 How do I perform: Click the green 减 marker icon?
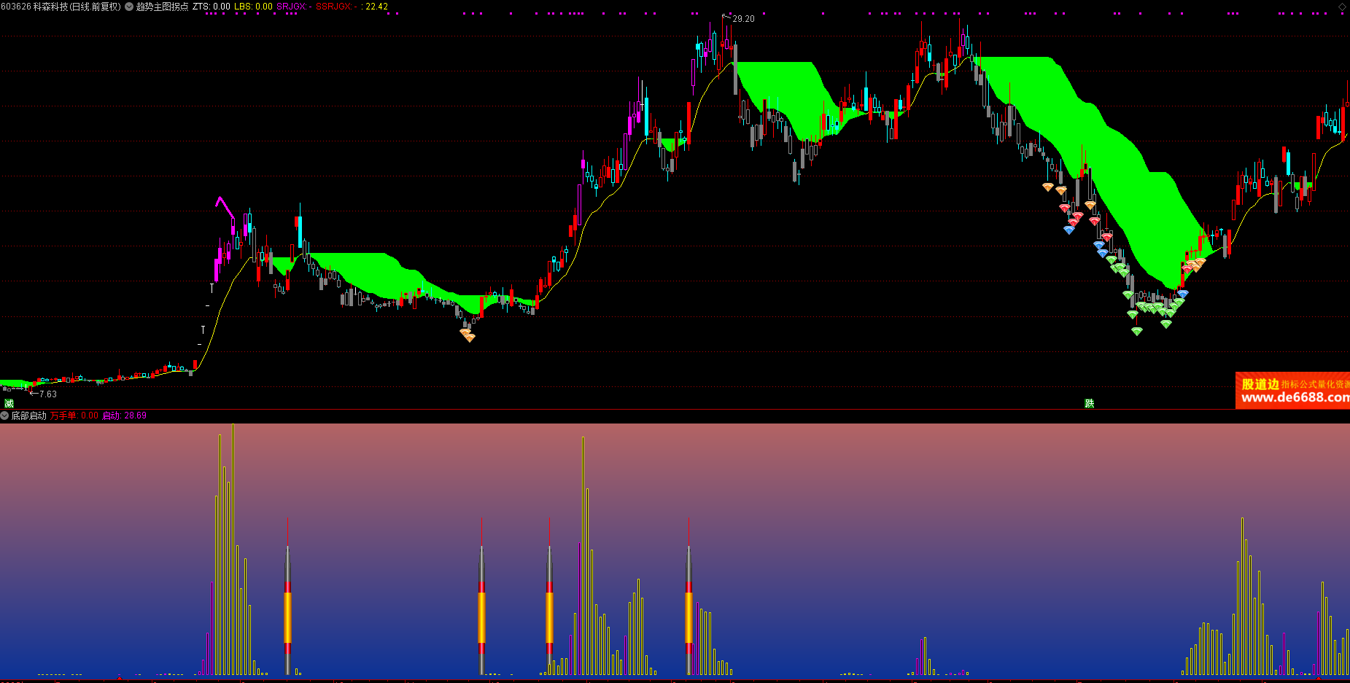coord(9,403)
